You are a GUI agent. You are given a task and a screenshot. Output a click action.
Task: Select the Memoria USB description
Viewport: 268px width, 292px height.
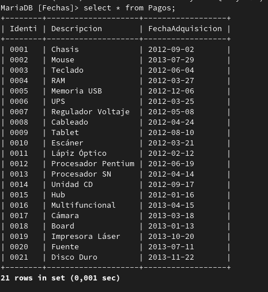(77, 91)
